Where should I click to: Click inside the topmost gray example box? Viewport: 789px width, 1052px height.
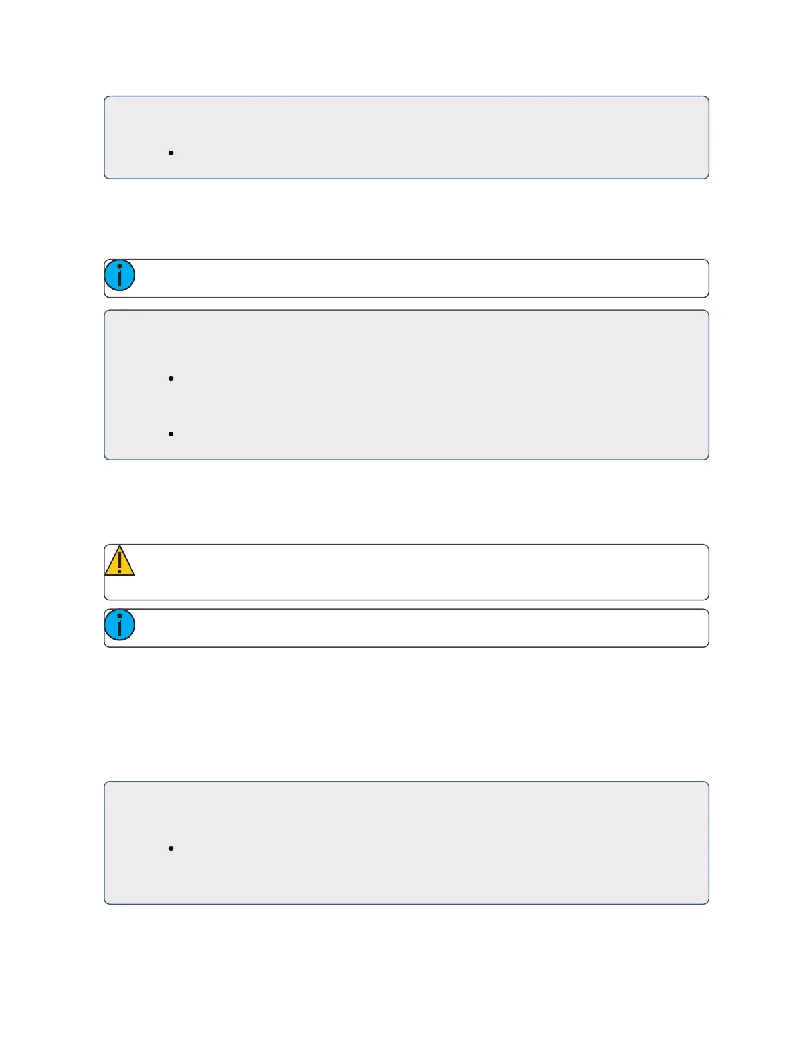[x=406, y=137]
